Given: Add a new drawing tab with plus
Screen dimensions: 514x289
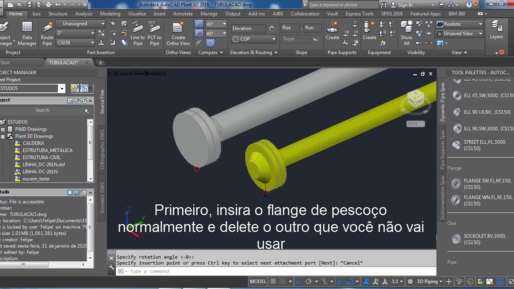Looking at the screenshot, I should (x=100, y=63).
